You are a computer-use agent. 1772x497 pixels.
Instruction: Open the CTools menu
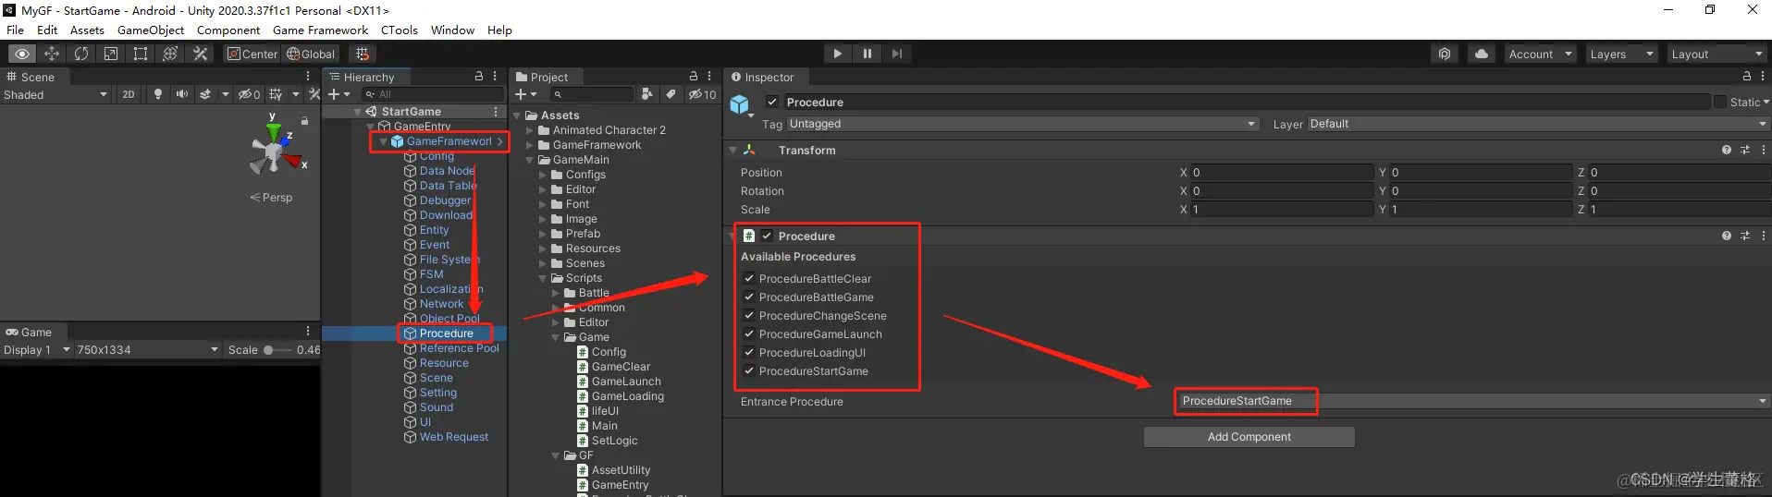[400, 30]
